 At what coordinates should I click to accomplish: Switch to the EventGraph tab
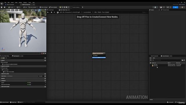tap(51, 10)
